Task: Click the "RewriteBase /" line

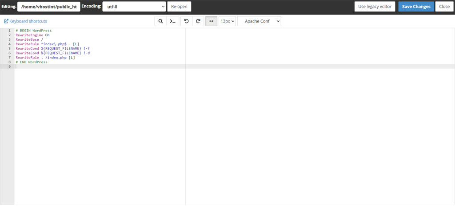Action: pyautogui.click(x=29, y=39)
